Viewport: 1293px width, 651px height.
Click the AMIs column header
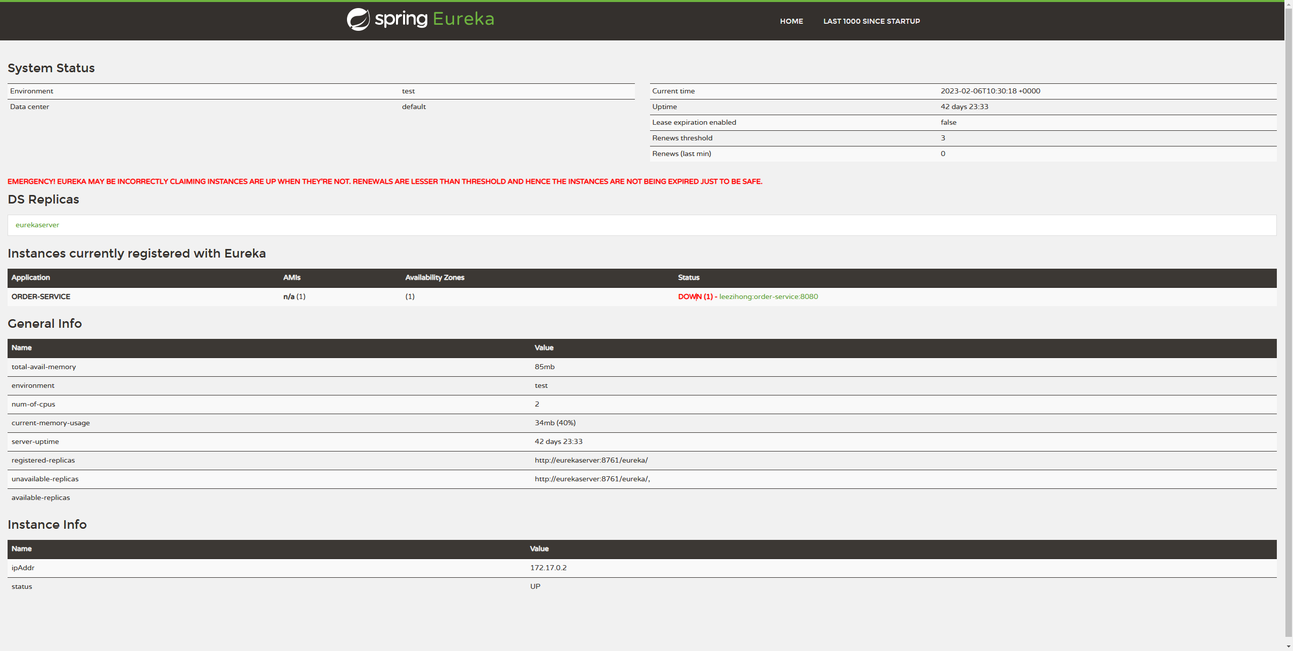[291, 278]
